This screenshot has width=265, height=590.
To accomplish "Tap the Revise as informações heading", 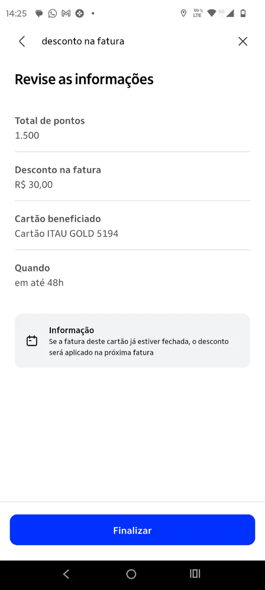I will point(84,79).
